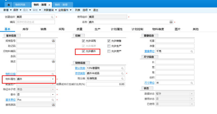The image size is (217, 114).
Task: Close the 物料 - 新增 tab
Action: tap(49, 5)
